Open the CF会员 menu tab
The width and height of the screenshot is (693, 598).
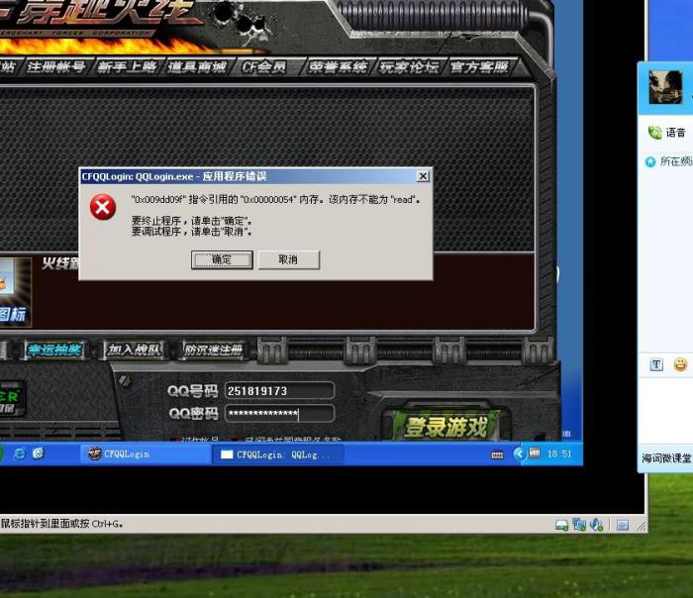click(264, 67)
